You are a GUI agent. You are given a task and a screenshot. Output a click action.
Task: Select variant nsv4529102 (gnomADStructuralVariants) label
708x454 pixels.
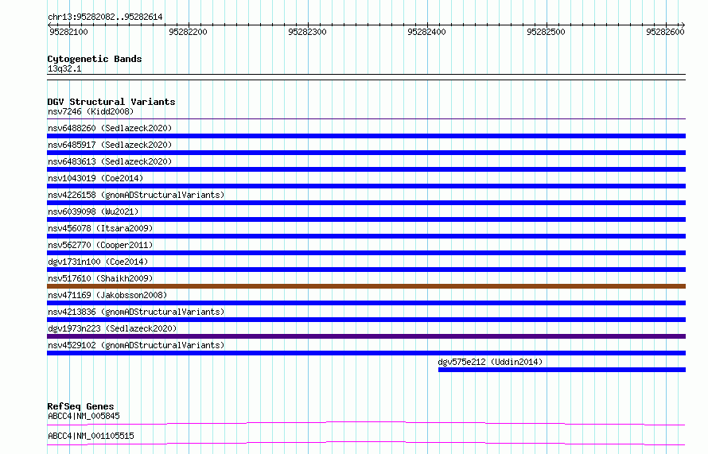point(136,345)
